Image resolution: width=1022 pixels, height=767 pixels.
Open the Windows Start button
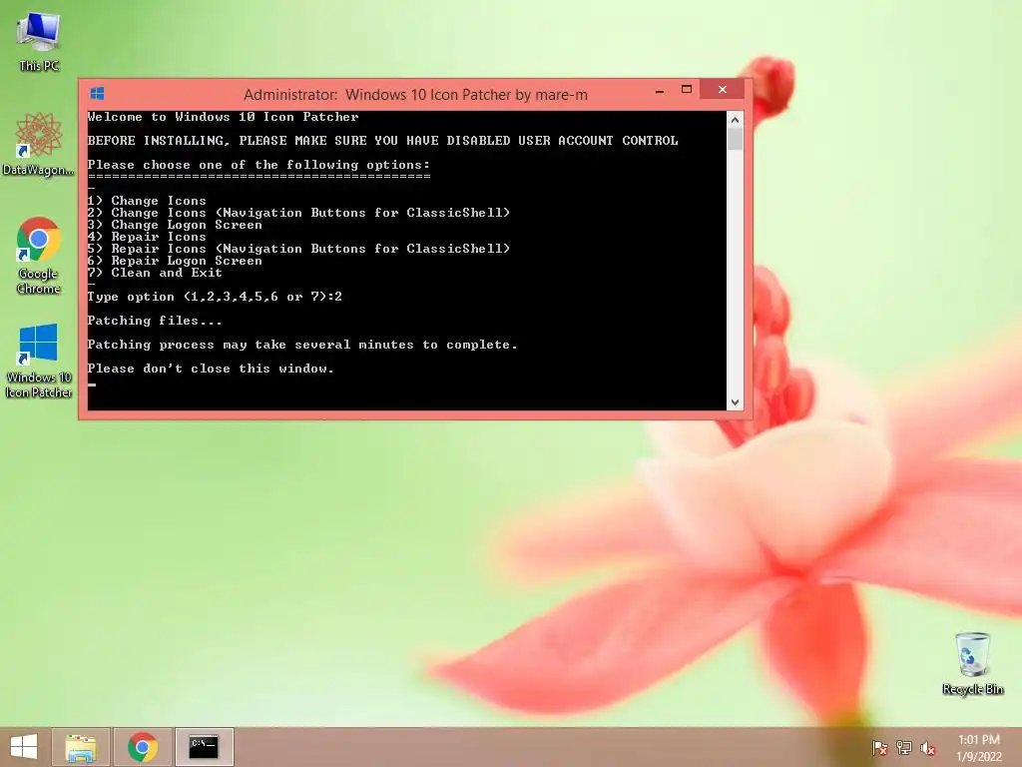[24, 747]
